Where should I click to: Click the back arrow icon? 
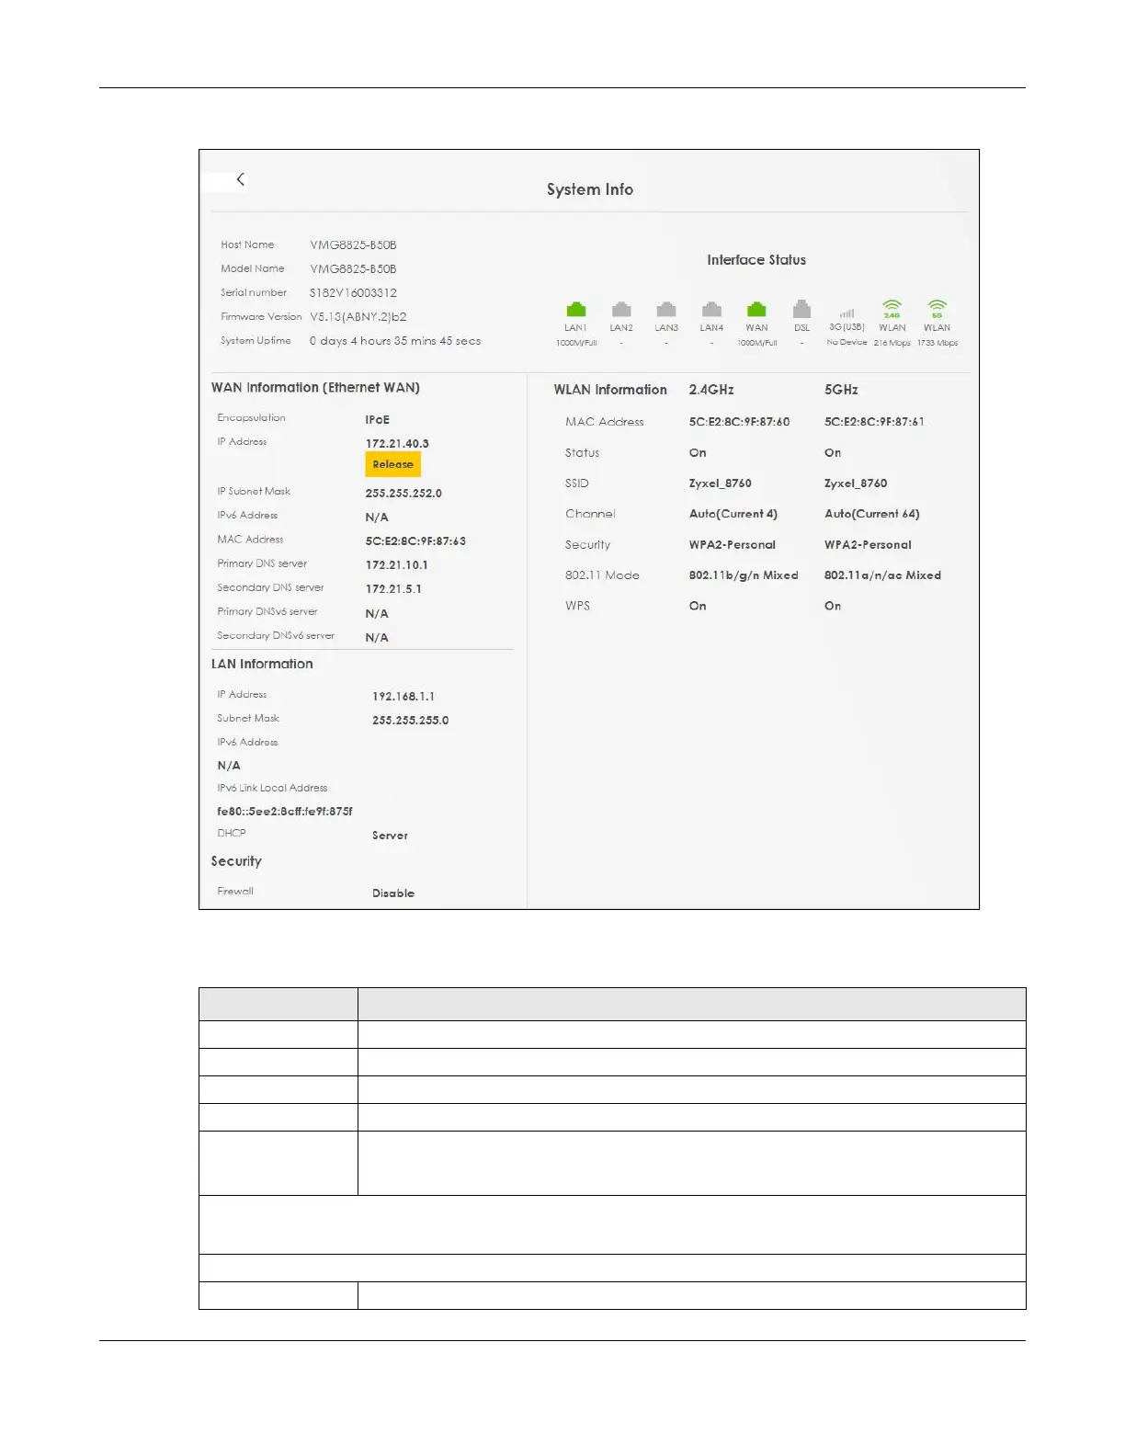pyautogui.click(x=241, y=179)
